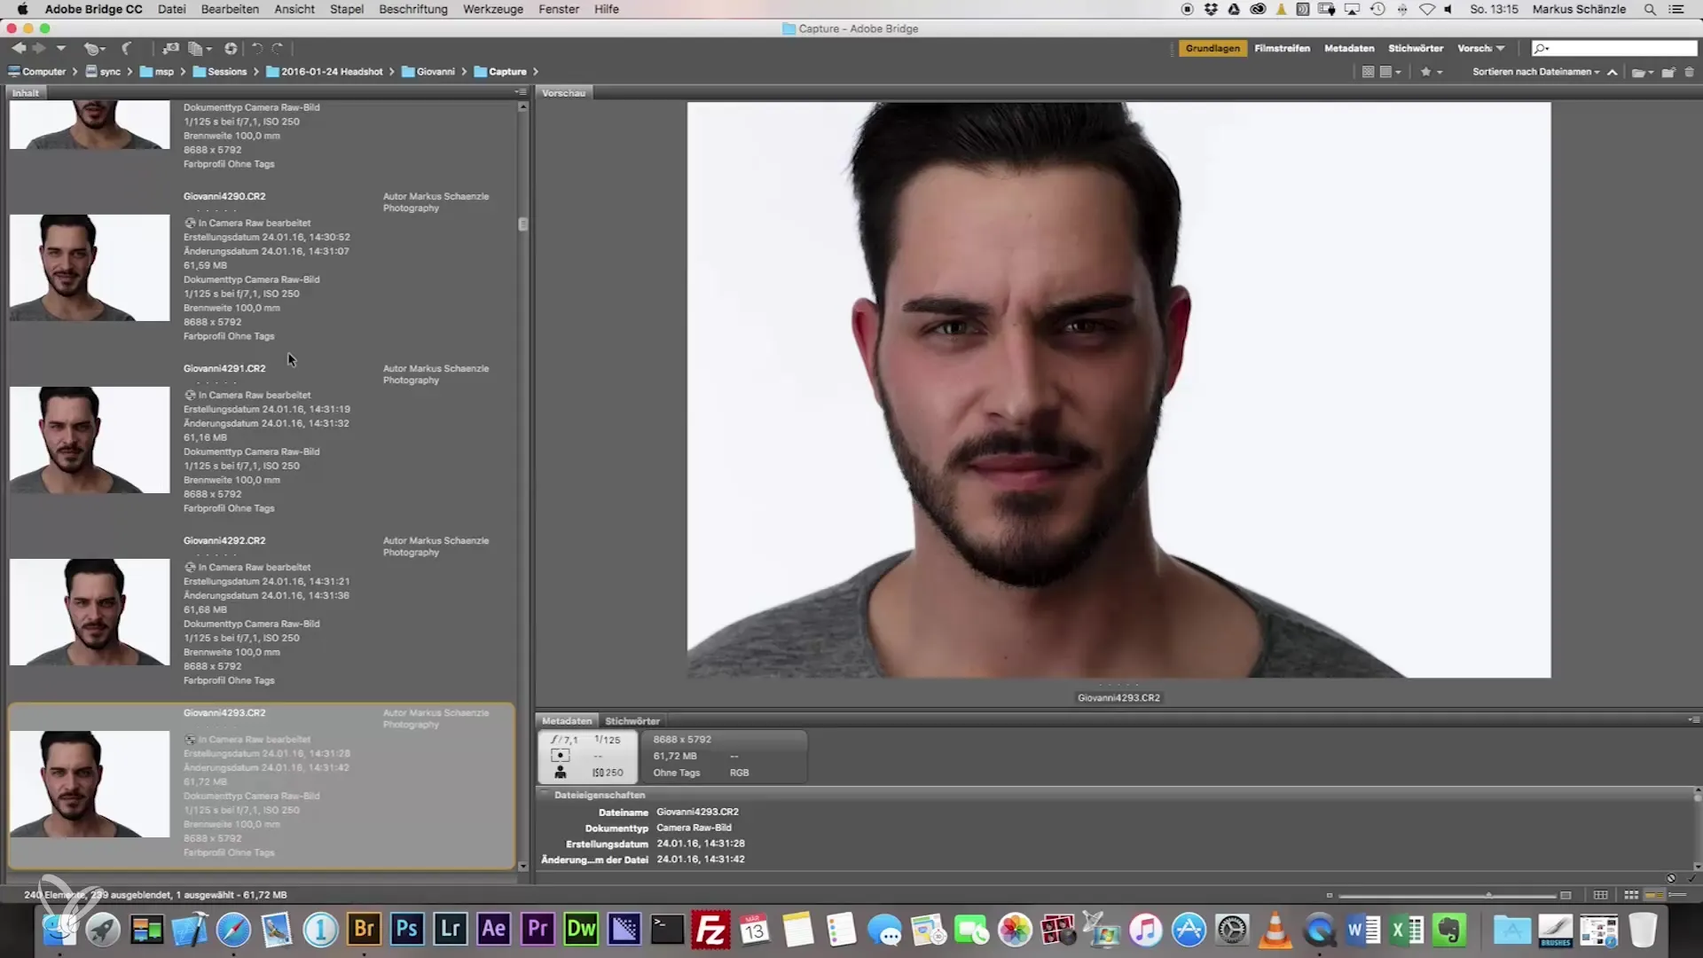
Task: Navigate to Sessions folder in breadcrumb
Action: [226, 72]
